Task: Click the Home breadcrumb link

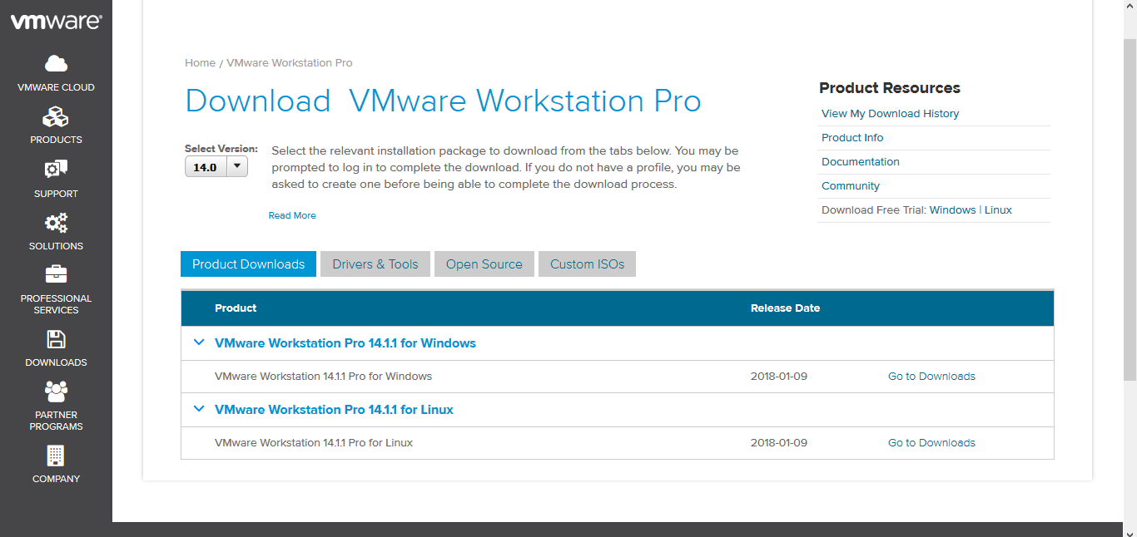Action: pos(200,62)
